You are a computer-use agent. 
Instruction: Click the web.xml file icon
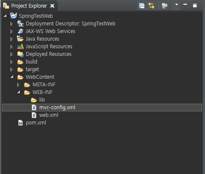click(34, 115)
